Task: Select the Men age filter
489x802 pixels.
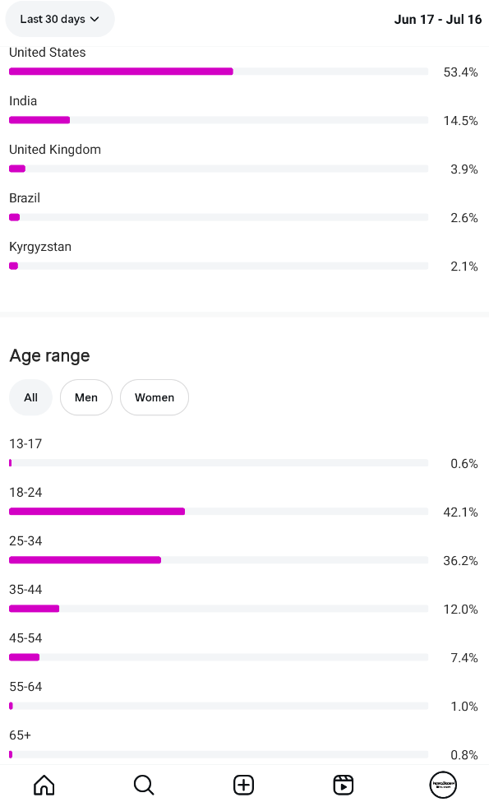Action: coord(85,397)
